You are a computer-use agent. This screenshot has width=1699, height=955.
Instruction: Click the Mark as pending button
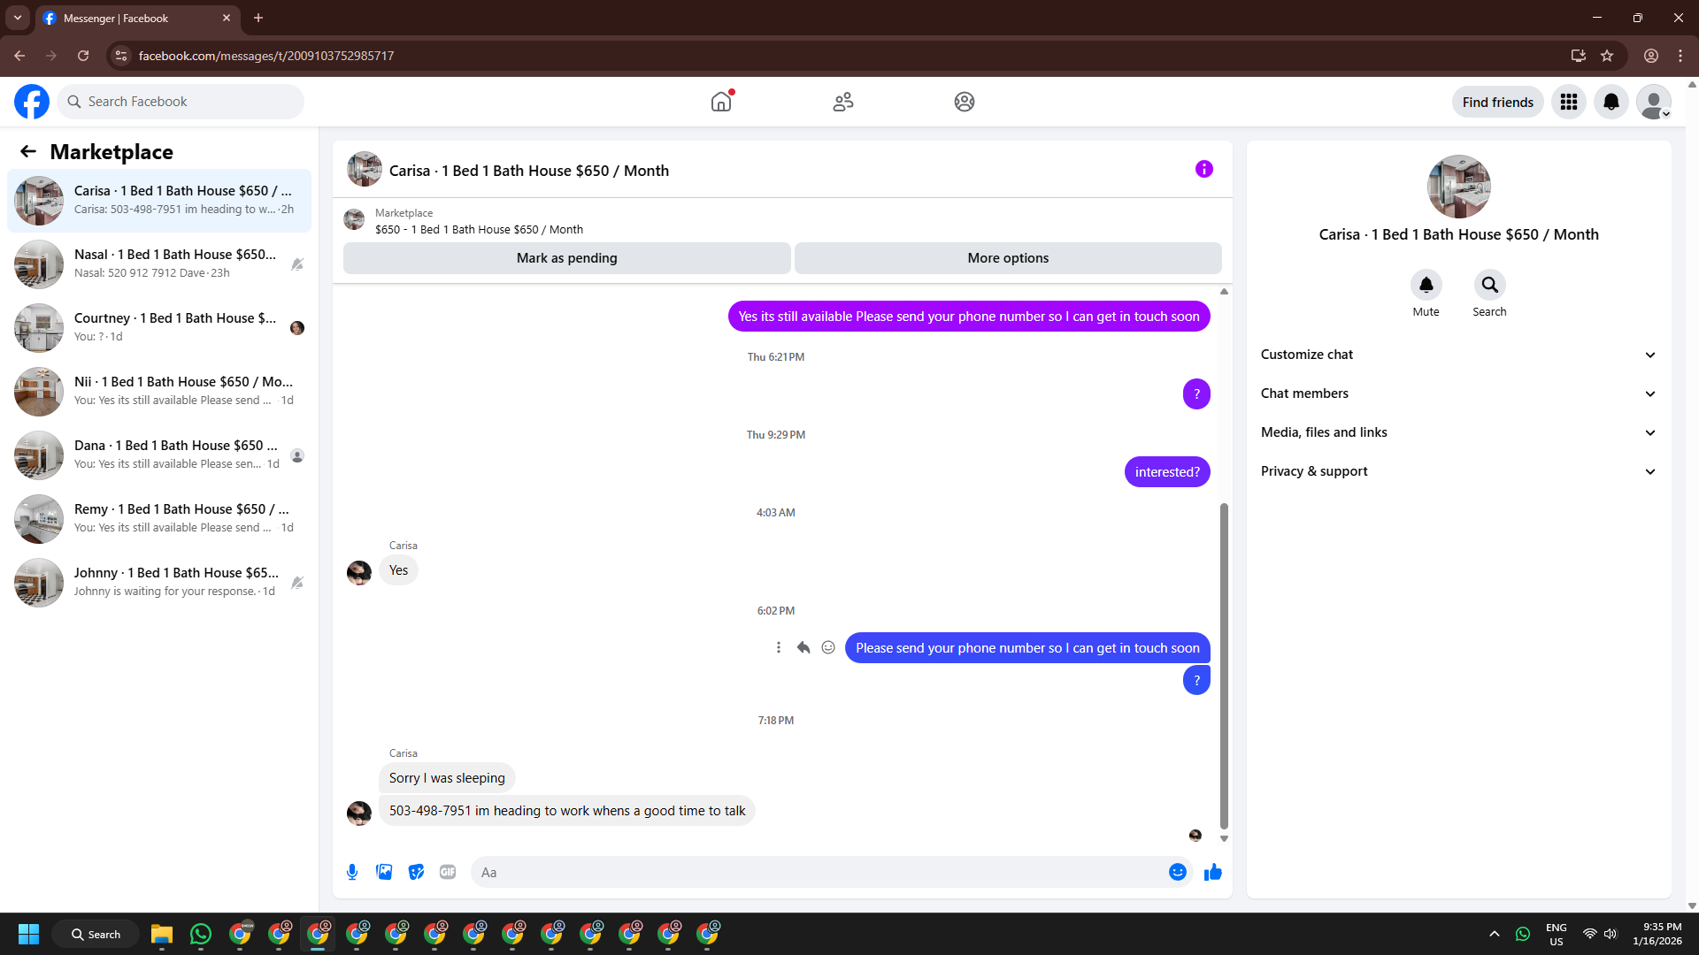566,258
